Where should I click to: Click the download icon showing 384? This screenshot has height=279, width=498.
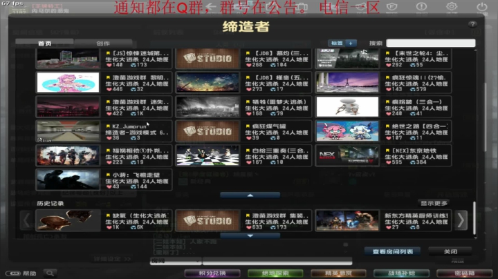[x=412, y=162]
